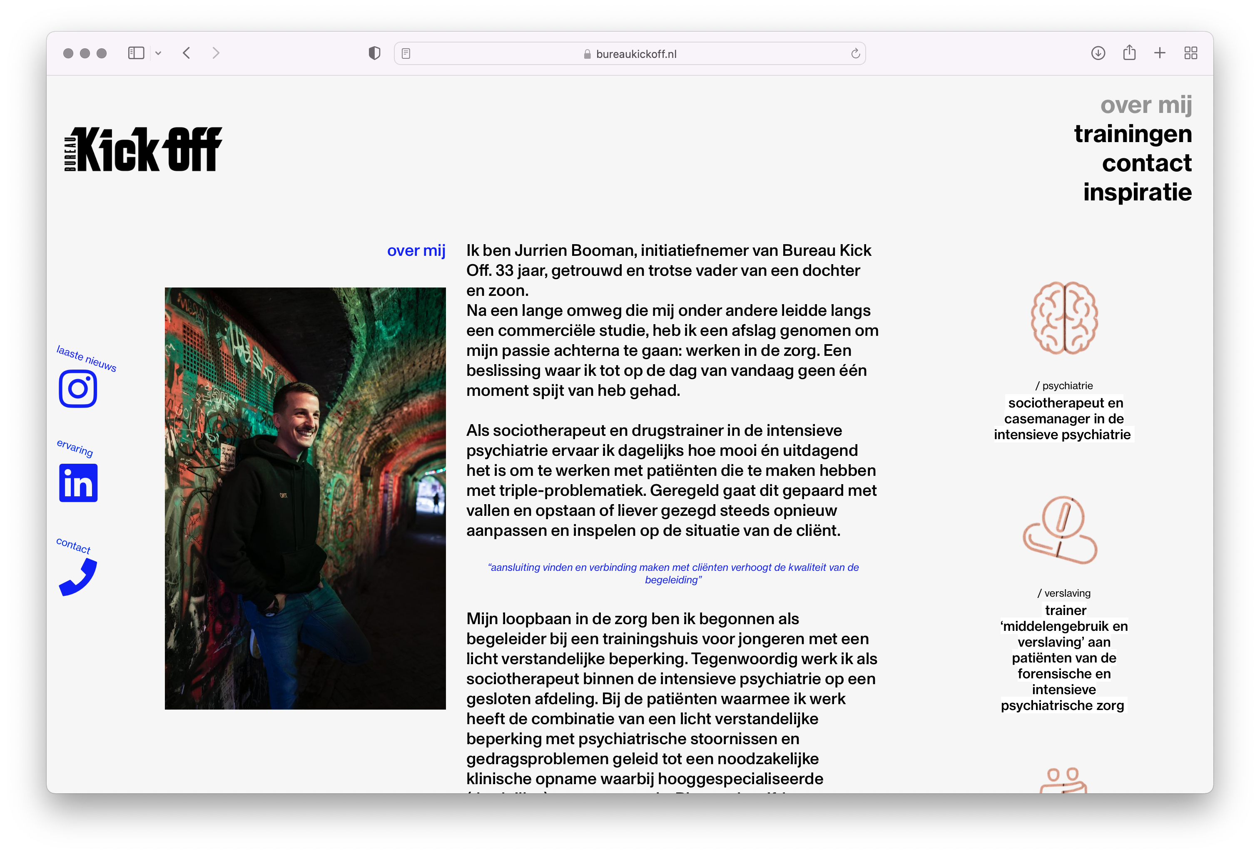Open a new tab with plus button

(x=1160, y=53)
